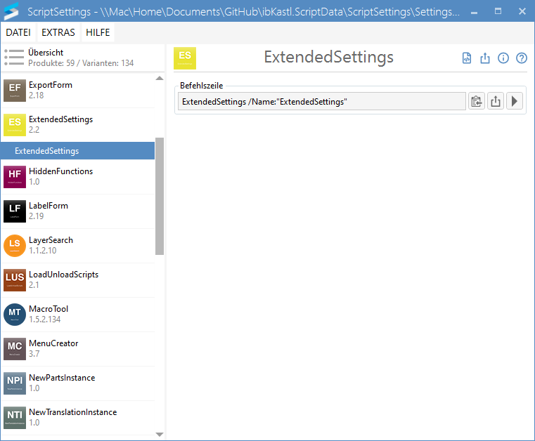This screenshot has height=441, width=535.
Task: Click the blue export icon in header
Action: click(x=485, y=58)
